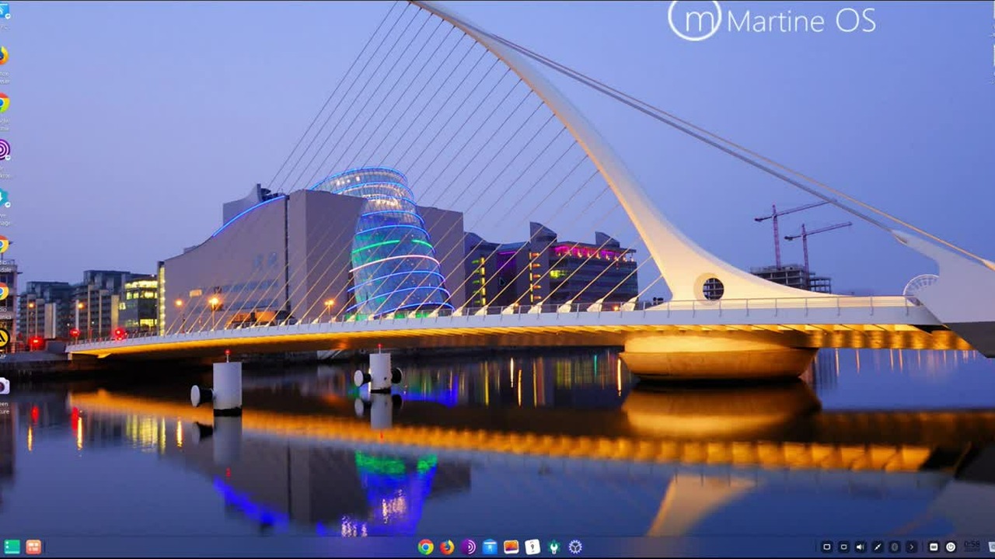
Task: Select the Firefox desktop shortcut on the left
Action: click(x=3, y=56)
